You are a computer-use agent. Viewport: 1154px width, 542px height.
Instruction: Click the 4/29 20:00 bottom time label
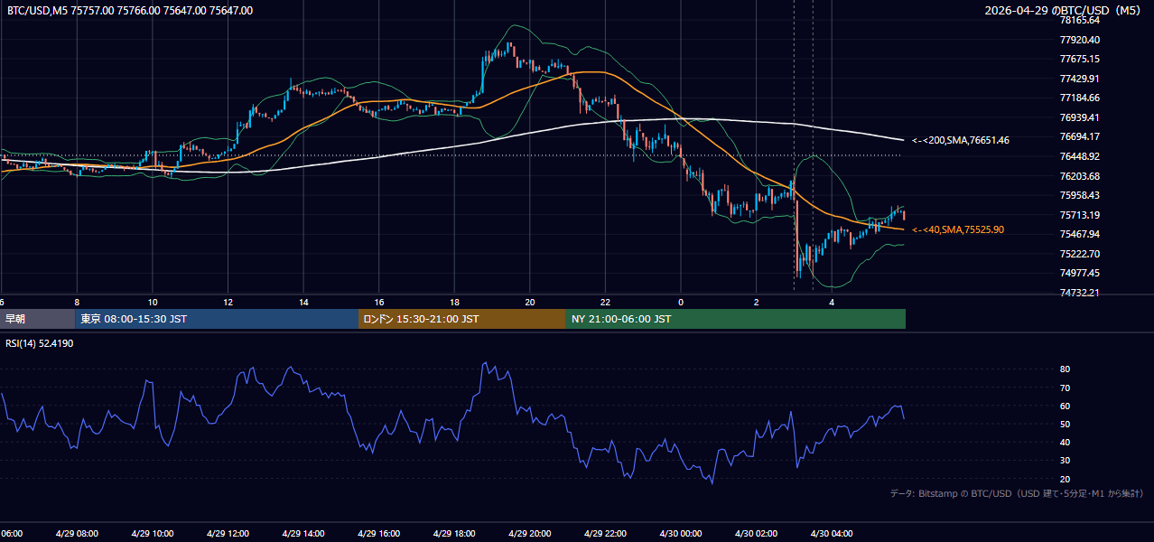coord(530,534)
